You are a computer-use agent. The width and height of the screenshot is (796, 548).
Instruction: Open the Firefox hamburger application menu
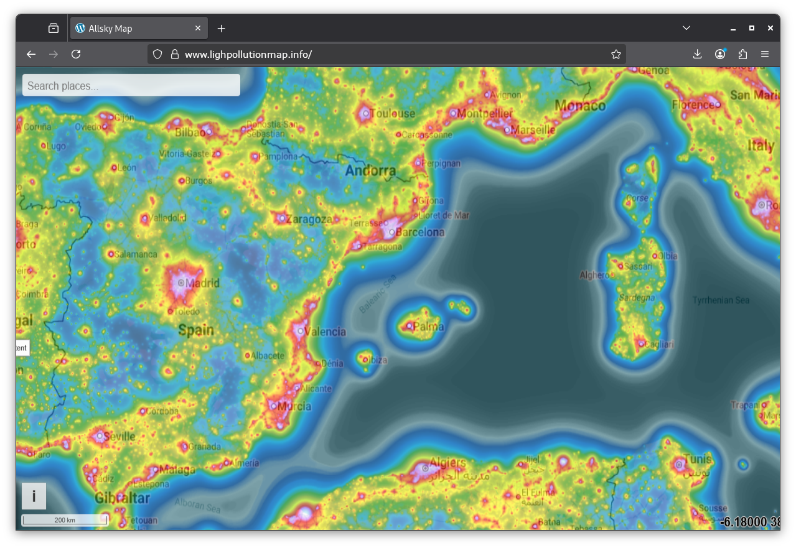click(x=765, y=54)
